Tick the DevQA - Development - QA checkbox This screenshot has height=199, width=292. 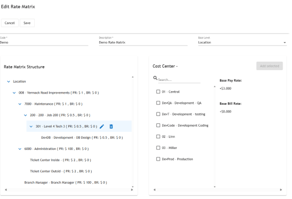point(158,103)
